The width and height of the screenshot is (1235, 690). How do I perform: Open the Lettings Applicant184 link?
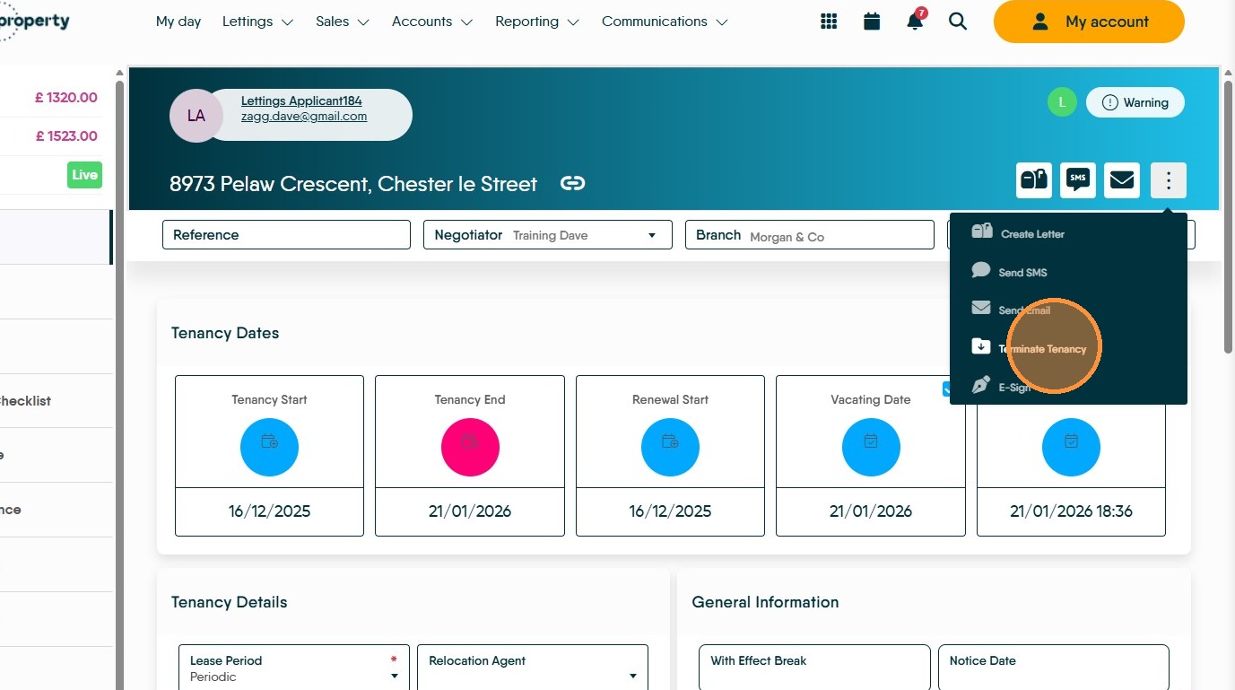(301, 101)
